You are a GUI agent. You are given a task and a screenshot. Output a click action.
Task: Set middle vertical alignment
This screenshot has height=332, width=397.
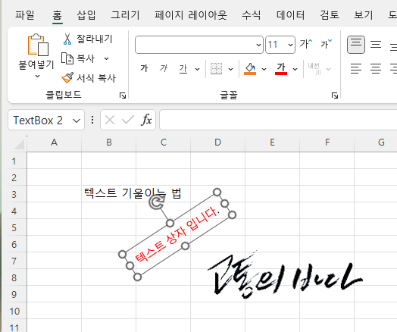coord(376,45)
